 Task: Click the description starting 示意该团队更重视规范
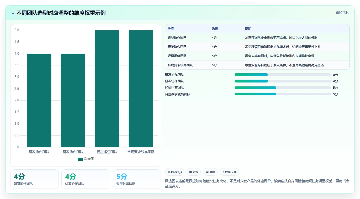coord(281,38)
